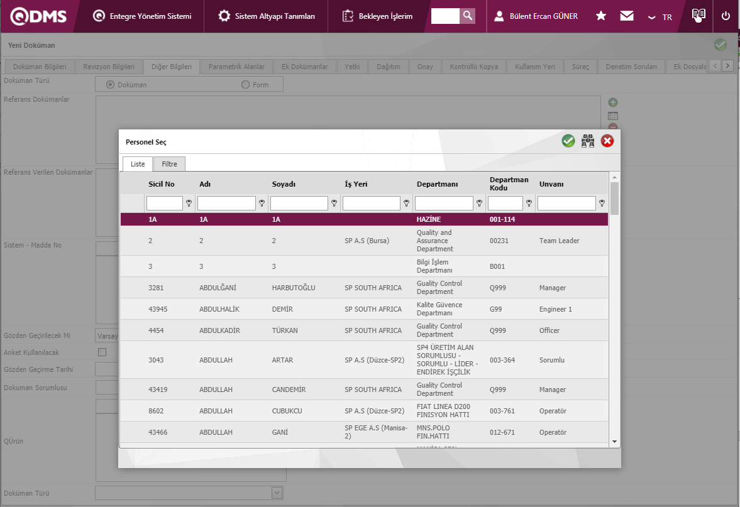The height and width of the screenshot is (507, 740).
Task: Click the magnifier search button in header
Action: [467, 16]
